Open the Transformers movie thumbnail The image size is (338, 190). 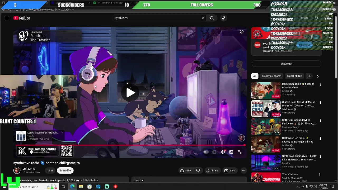(x=266, y=177)
